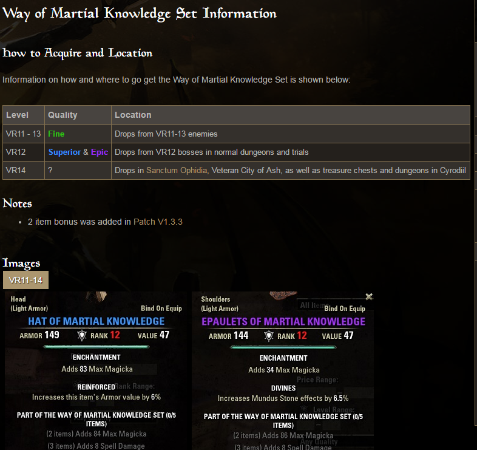Open the VR11-14 images tab
477x450 pixels.
25,280
